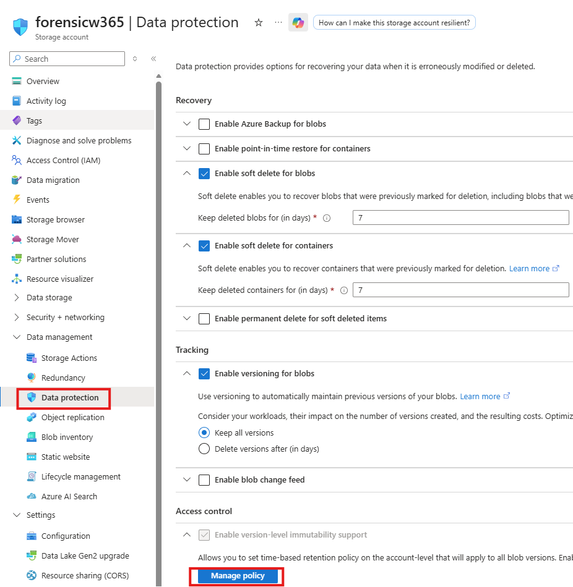Click the Storage Mover cloud icon

click(x=17, y=239)
